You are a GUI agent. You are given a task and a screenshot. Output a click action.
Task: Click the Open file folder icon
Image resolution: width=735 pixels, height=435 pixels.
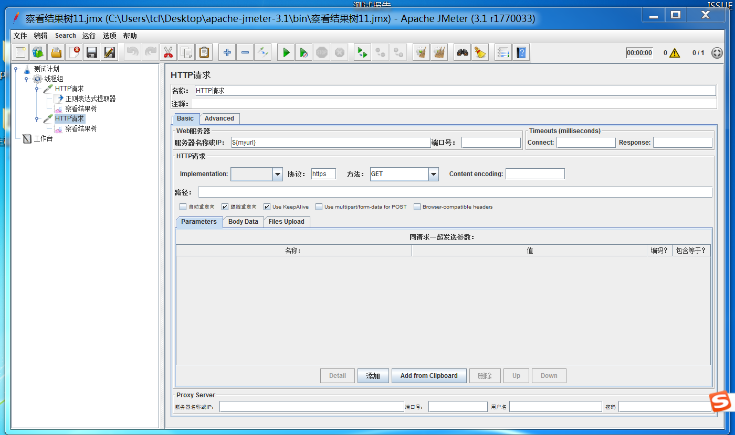point(56,52)
